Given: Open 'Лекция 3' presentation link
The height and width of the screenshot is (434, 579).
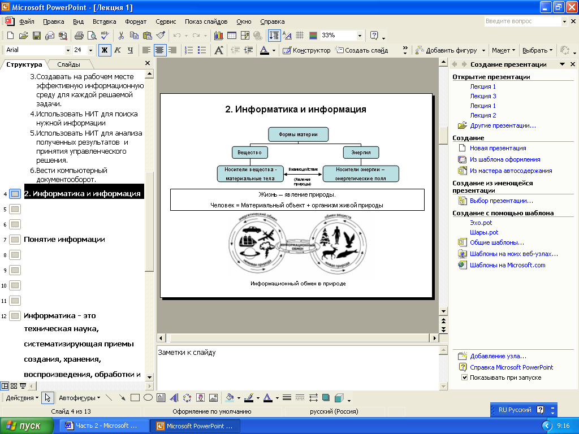Looking at the screenshot, I should coord(483,96).
